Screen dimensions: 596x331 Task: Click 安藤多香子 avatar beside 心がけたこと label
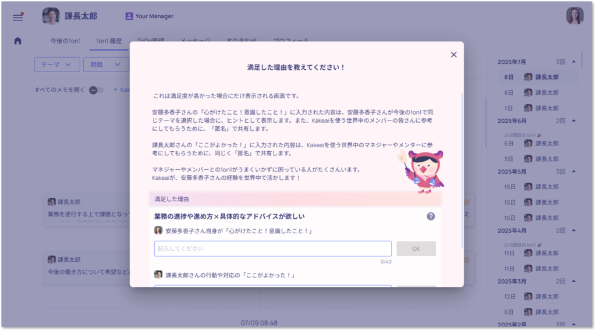(158, 230)
